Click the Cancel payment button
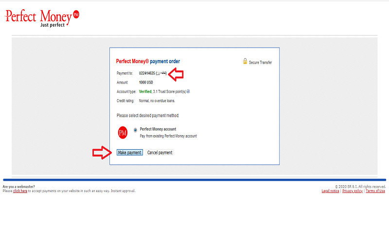Screen dimensions: 389x243 [159, 153]
